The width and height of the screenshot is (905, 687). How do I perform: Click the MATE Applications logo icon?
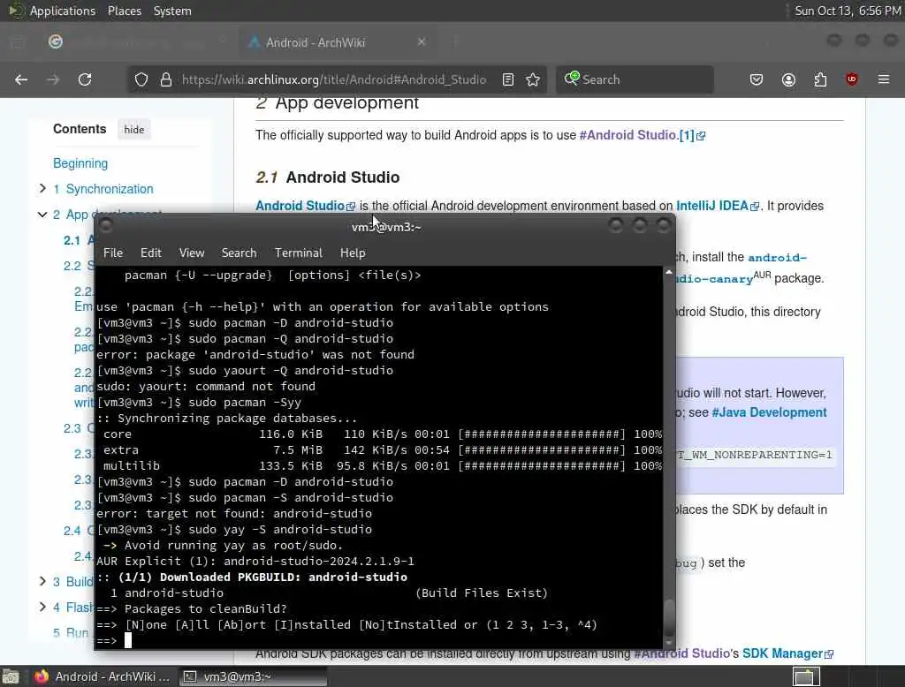point(15,11)
